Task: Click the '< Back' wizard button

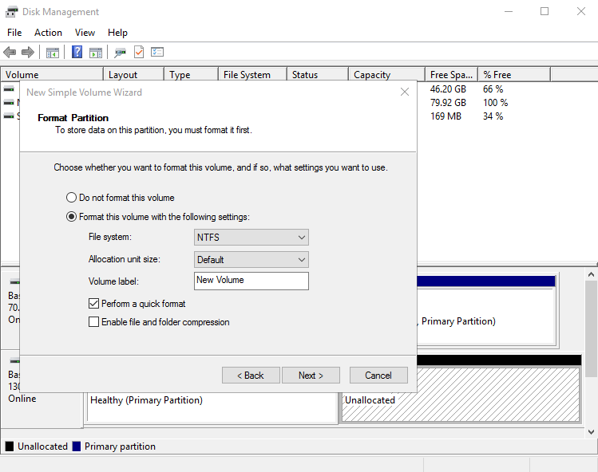Action: point(251,376)
